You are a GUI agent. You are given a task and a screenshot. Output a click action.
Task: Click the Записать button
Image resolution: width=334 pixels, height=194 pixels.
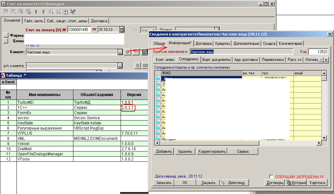(164, 183)
